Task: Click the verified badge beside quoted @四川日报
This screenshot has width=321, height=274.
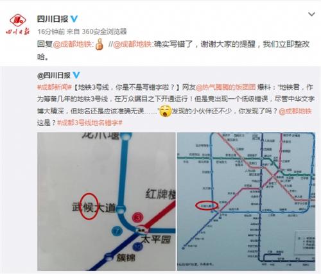Action: point(76,75)
